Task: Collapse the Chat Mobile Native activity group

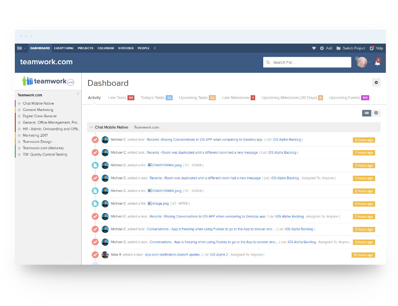Action: (91, 127)
